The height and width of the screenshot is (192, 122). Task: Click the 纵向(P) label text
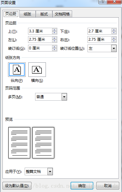pos(17,81)
